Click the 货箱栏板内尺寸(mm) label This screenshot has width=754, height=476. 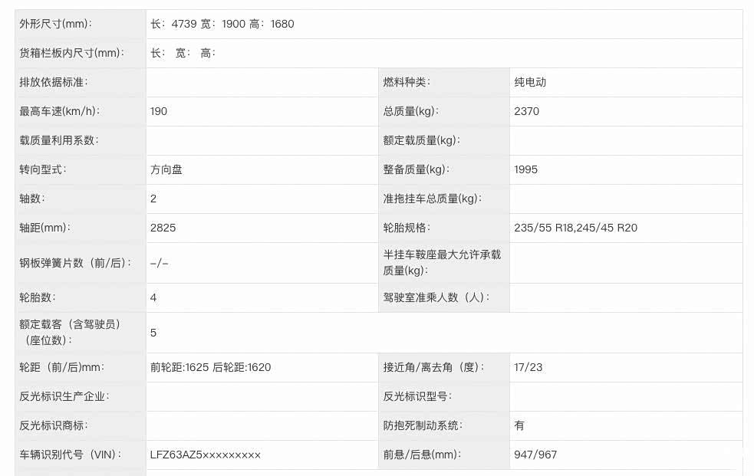click(x=71, y=53)
